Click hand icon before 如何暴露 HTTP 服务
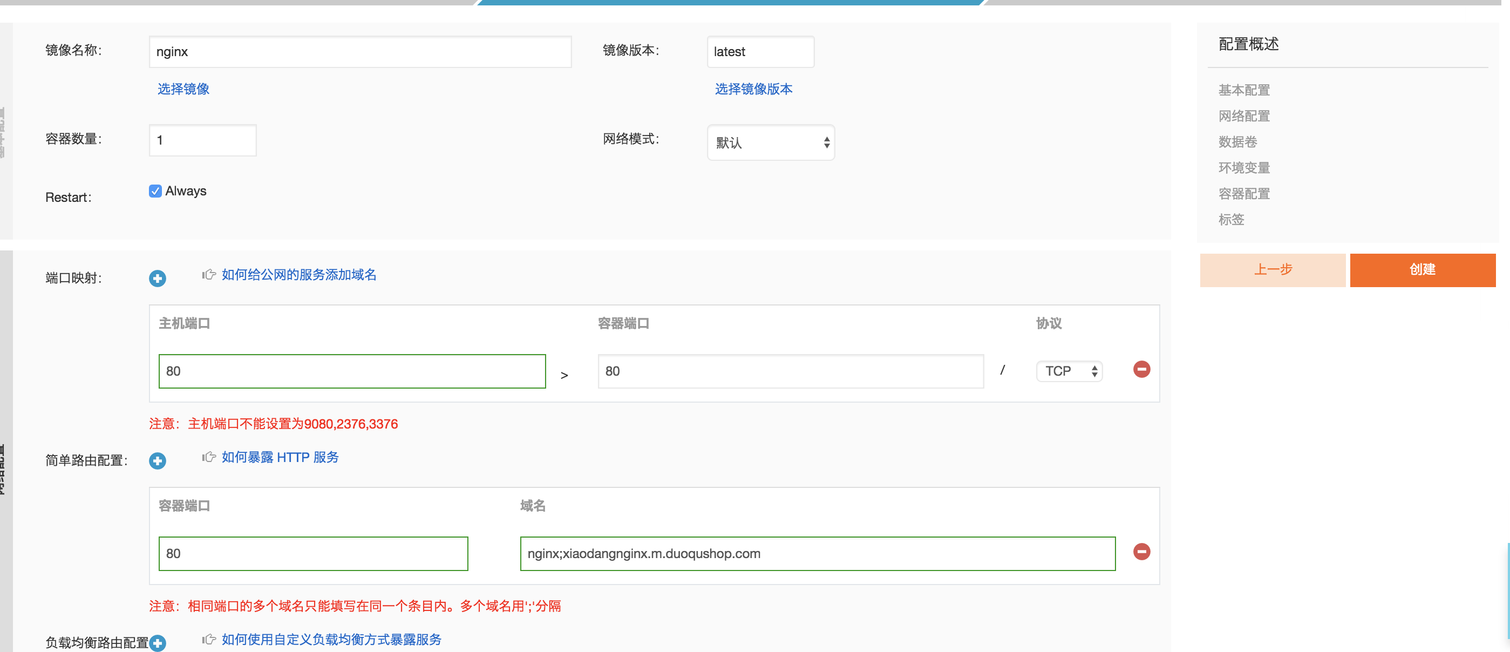The image size is (1510, 652). [209, 457]
